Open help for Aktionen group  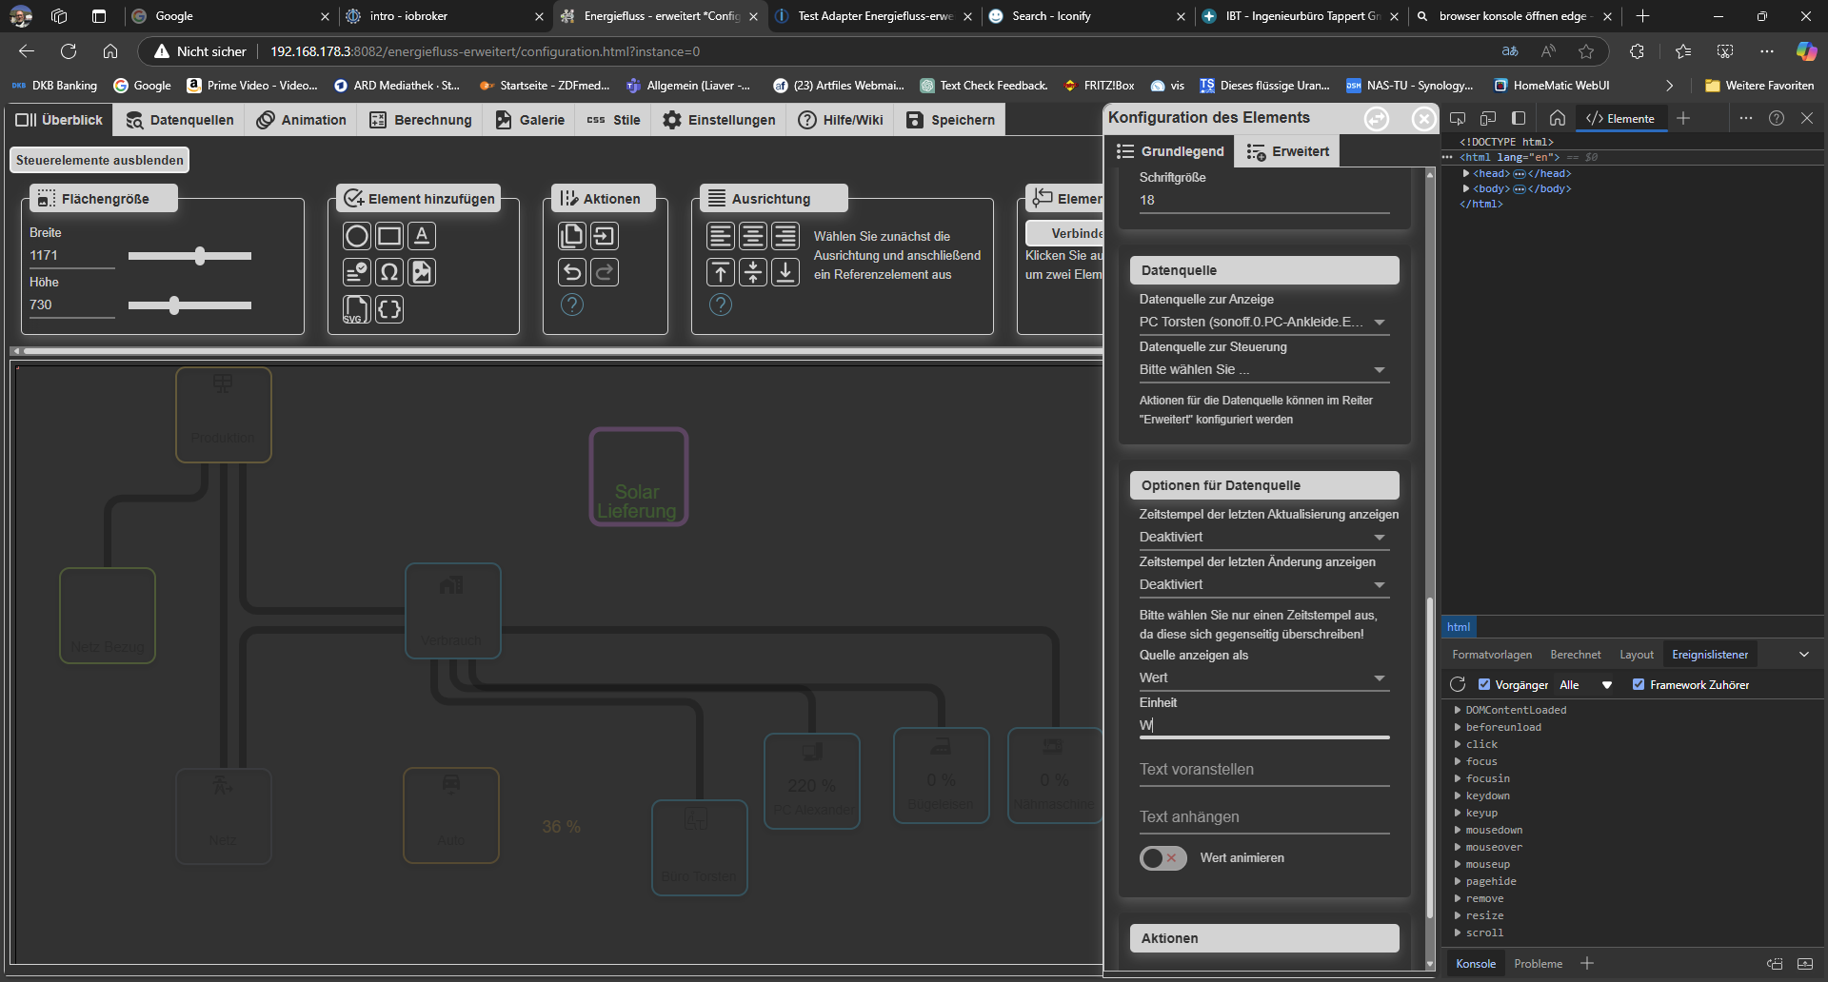tap(572, 304)
